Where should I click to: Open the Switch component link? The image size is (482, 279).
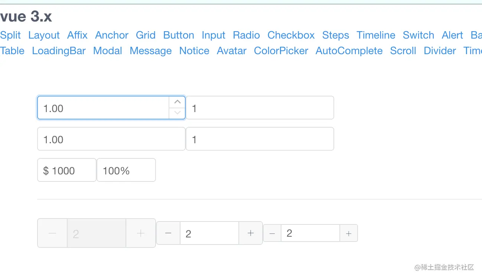[x=419, y=35]
